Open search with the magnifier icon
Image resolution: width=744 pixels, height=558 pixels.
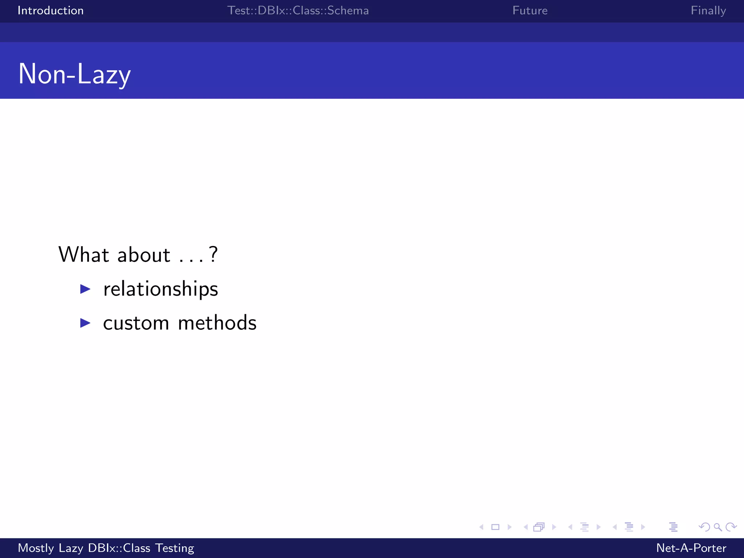pyautogui.click(x=718, y=527)
